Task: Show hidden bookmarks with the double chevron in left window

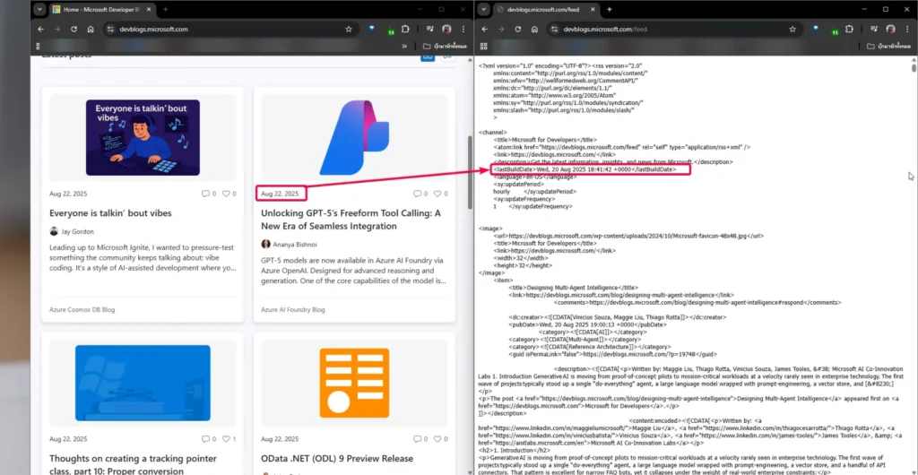Action: [x=404, y=47]
